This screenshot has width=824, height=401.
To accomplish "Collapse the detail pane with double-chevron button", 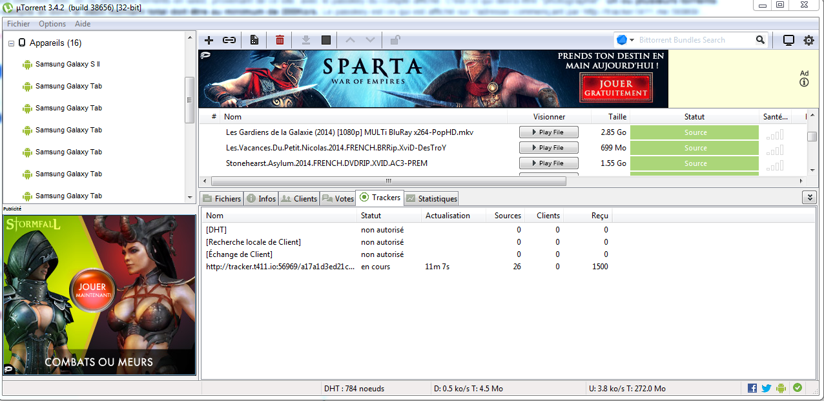I will click(809, 197).
